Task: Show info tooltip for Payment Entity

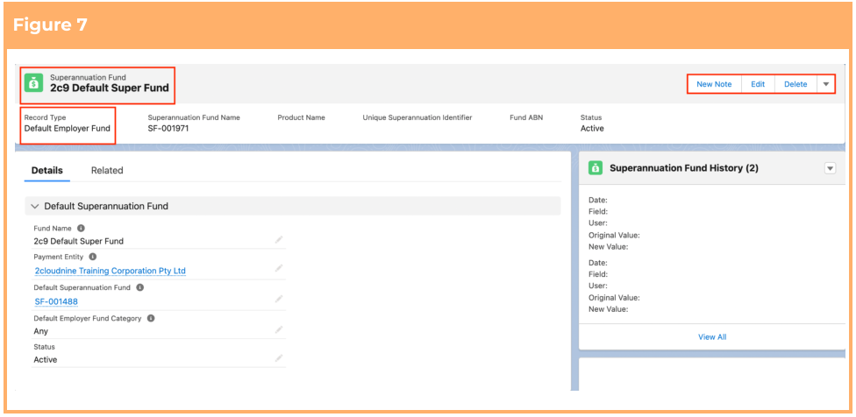Action: (93, 256)
